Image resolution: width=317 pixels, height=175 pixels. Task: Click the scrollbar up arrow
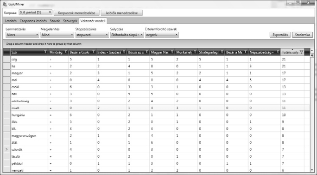click(312, 50)
